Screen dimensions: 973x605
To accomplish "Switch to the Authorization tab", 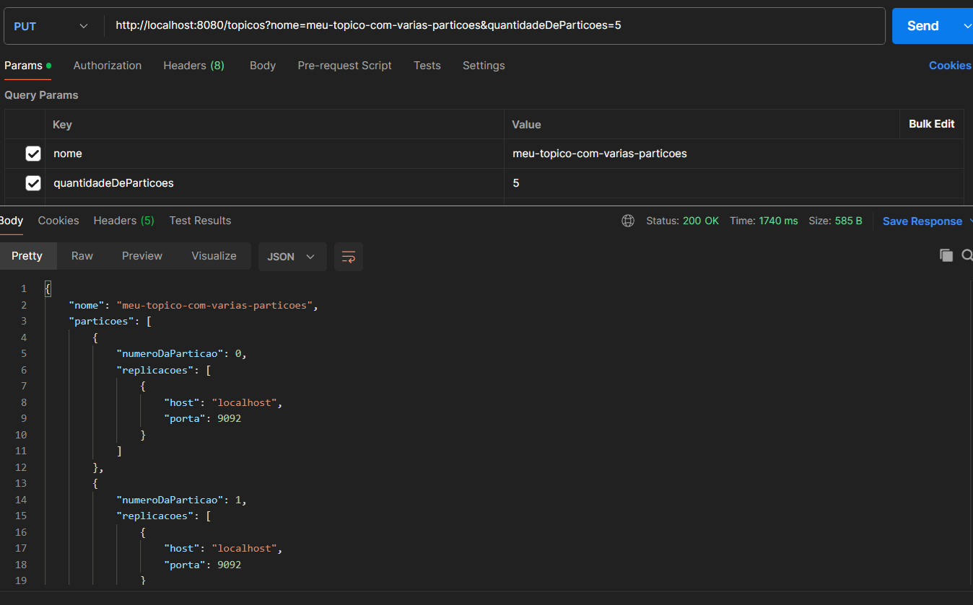I will (x=108, y=66).
